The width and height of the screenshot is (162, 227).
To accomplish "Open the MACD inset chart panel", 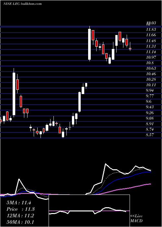I will click(89, 211).
